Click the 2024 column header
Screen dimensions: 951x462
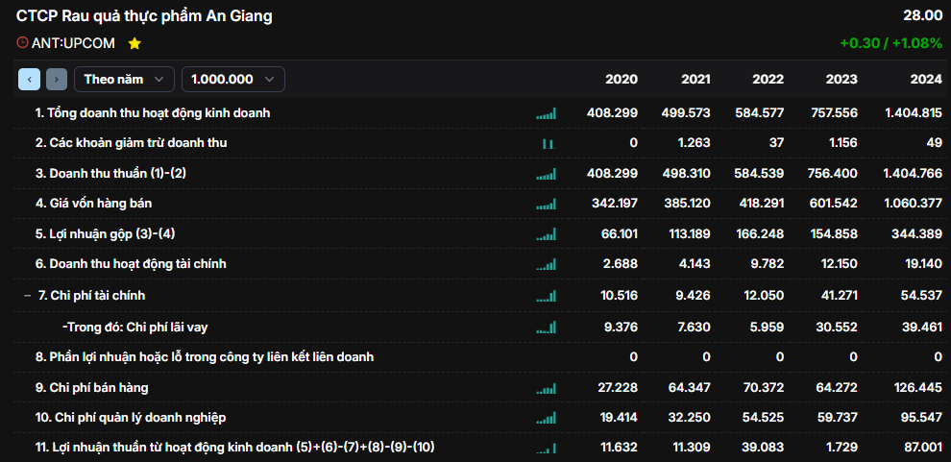point(926,80)
